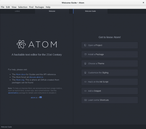Viewport: 146px width, 129px height.
Task: Open the File menu
Action: pos(3,7)
